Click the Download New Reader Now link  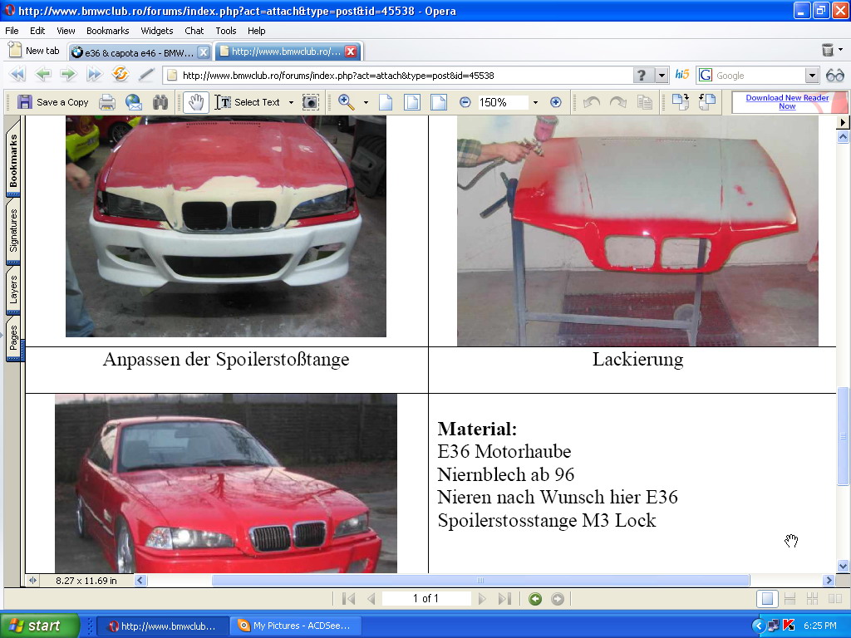(x=787, y=102)
